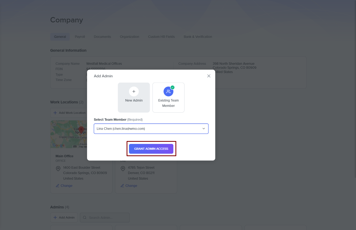Click the location pin icon for Main Office
This screenshot has width=356, height=230.
tap(58, 169)
